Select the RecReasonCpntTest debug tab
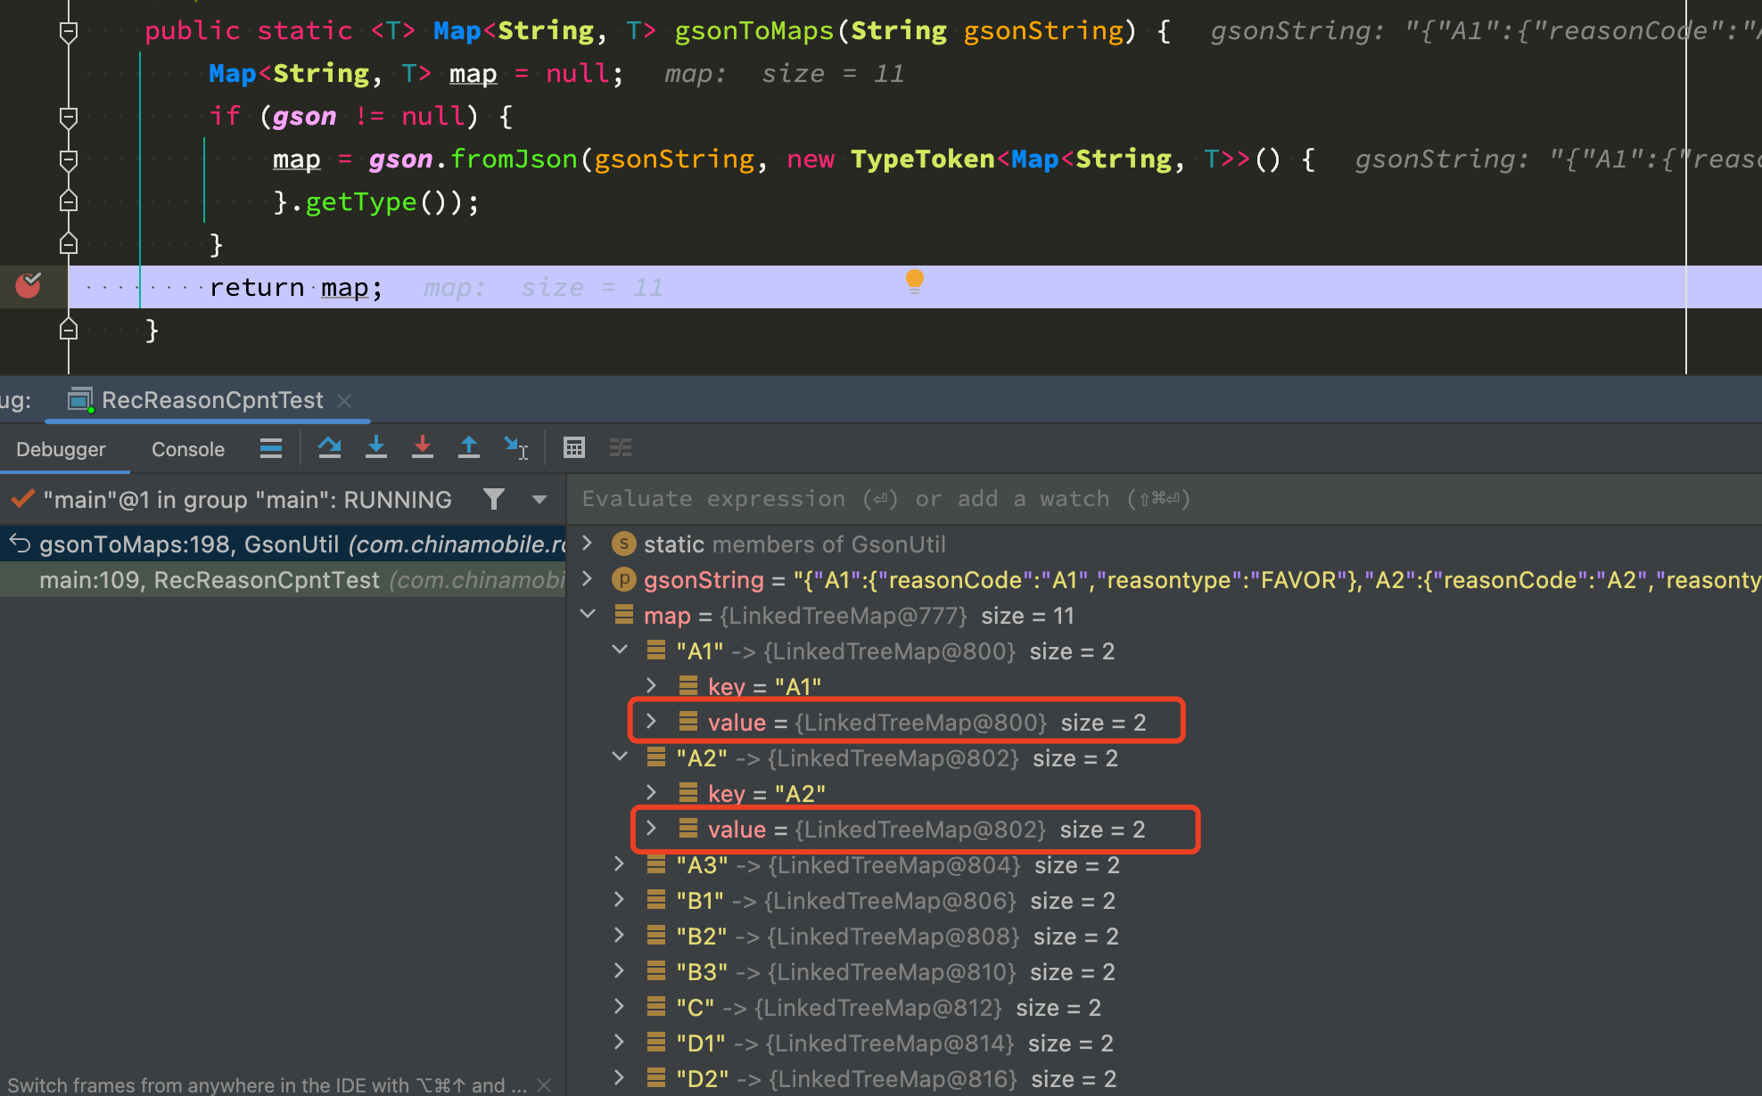Screen dimensions: 1762x1096 coord(211,400)
